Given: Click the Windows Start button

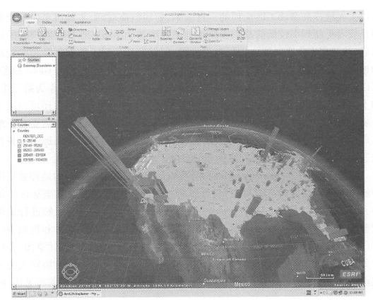Looking at the screenshot, I should point(19,294).
